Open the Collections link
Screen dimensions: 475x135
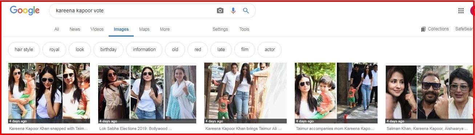pos(438,29)
